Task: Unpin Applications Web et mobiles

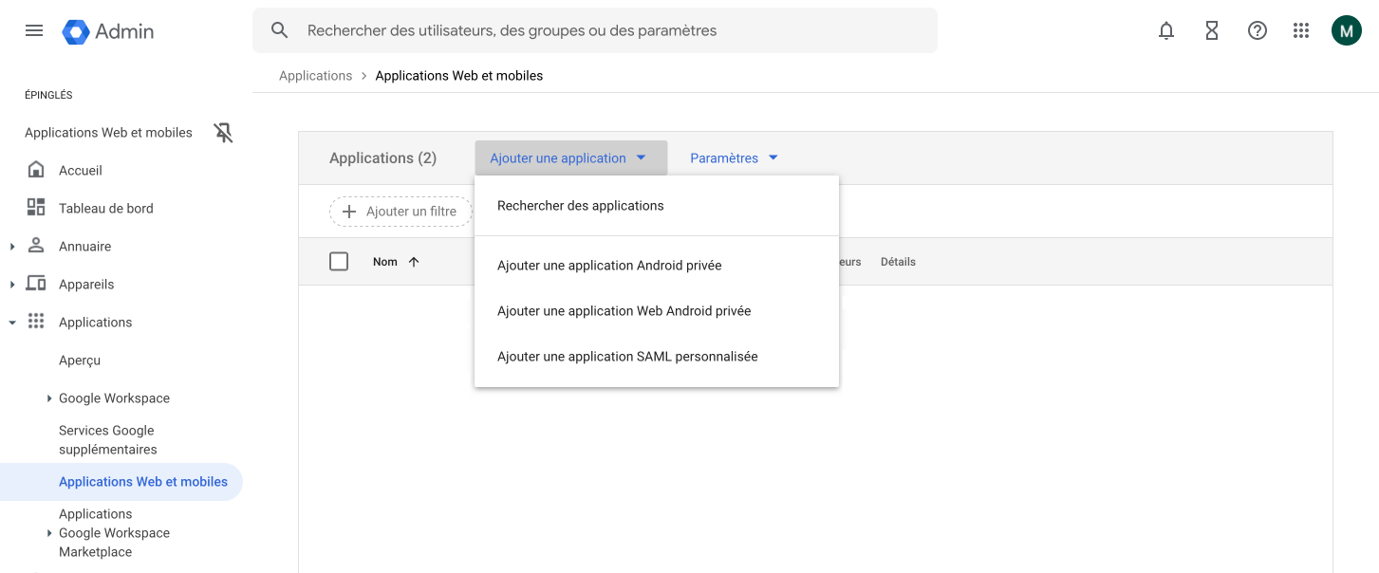Action: pos(223,133)
